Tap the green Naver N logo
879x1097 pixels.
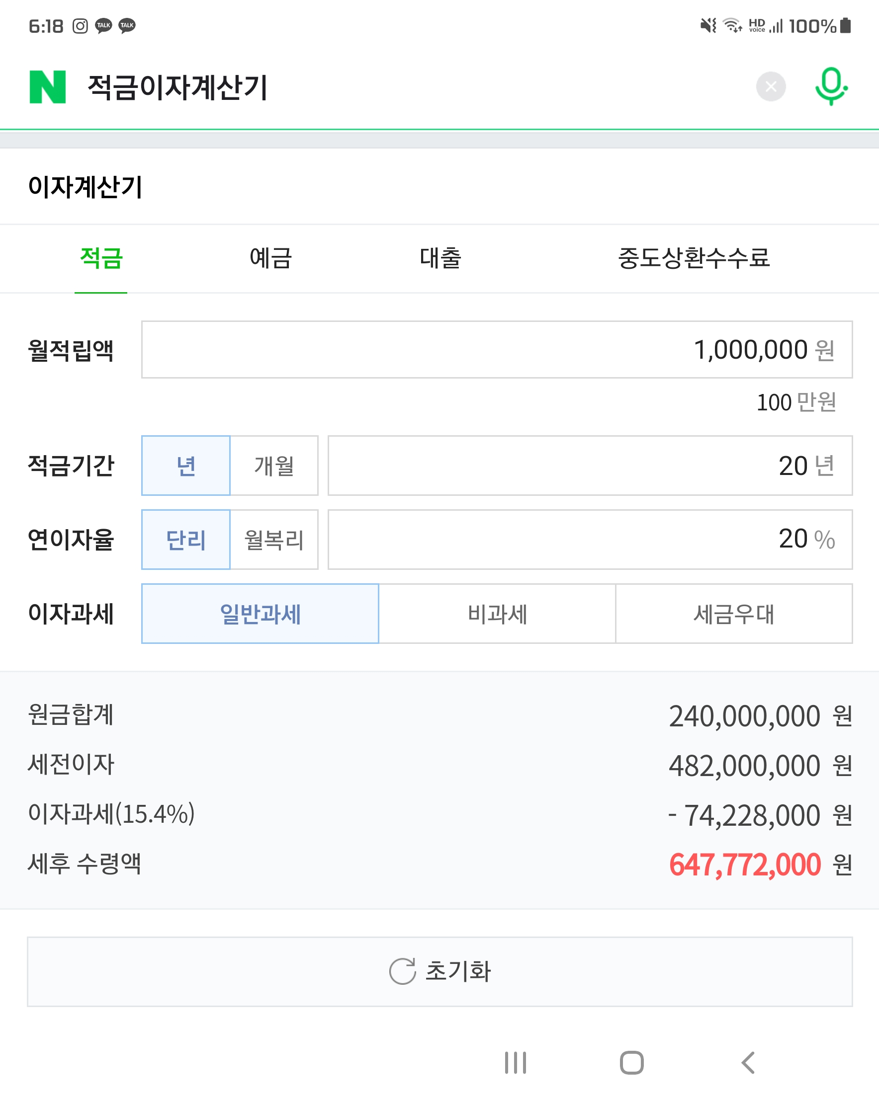click(47, 87)
